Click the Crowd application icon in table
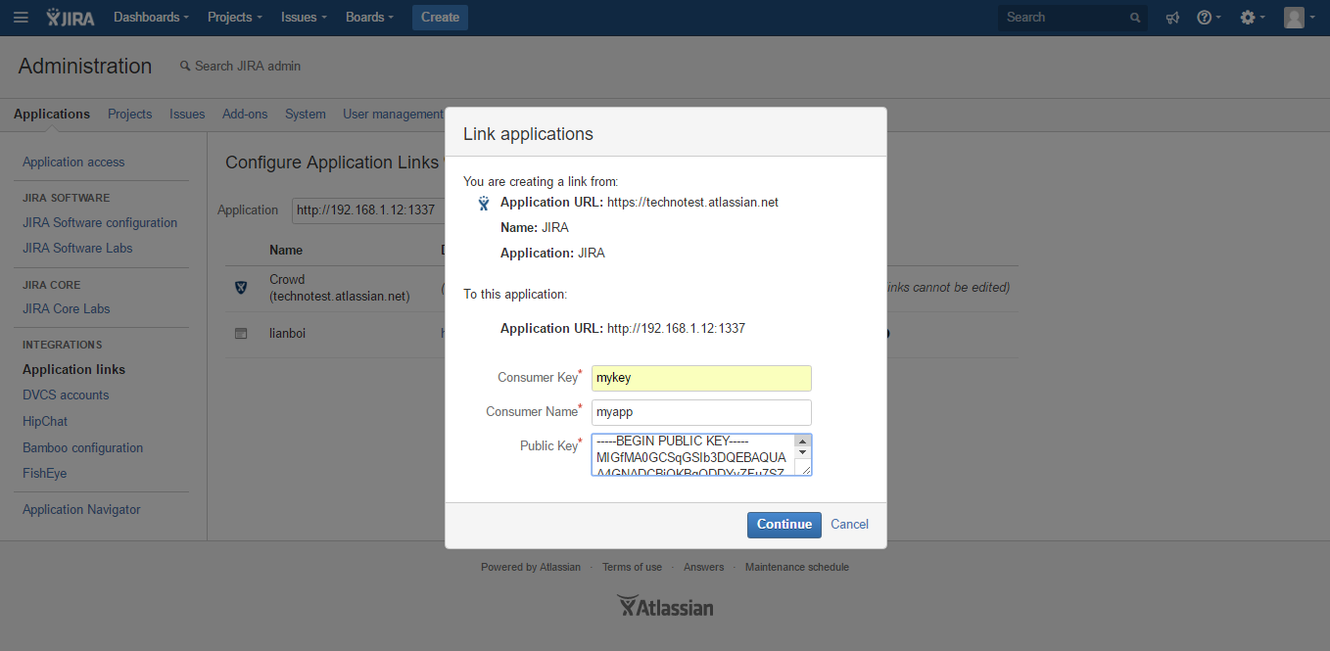Screen dimensions: 1330x651 (x=240, y=287)
